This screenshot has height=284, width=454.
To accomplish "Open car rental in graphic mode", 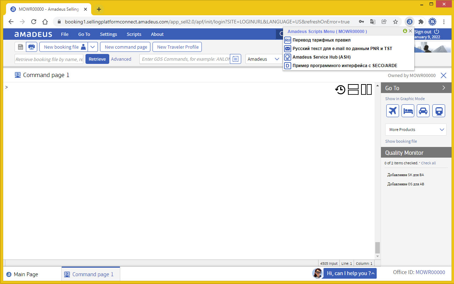I will click(x=423, y=111).
